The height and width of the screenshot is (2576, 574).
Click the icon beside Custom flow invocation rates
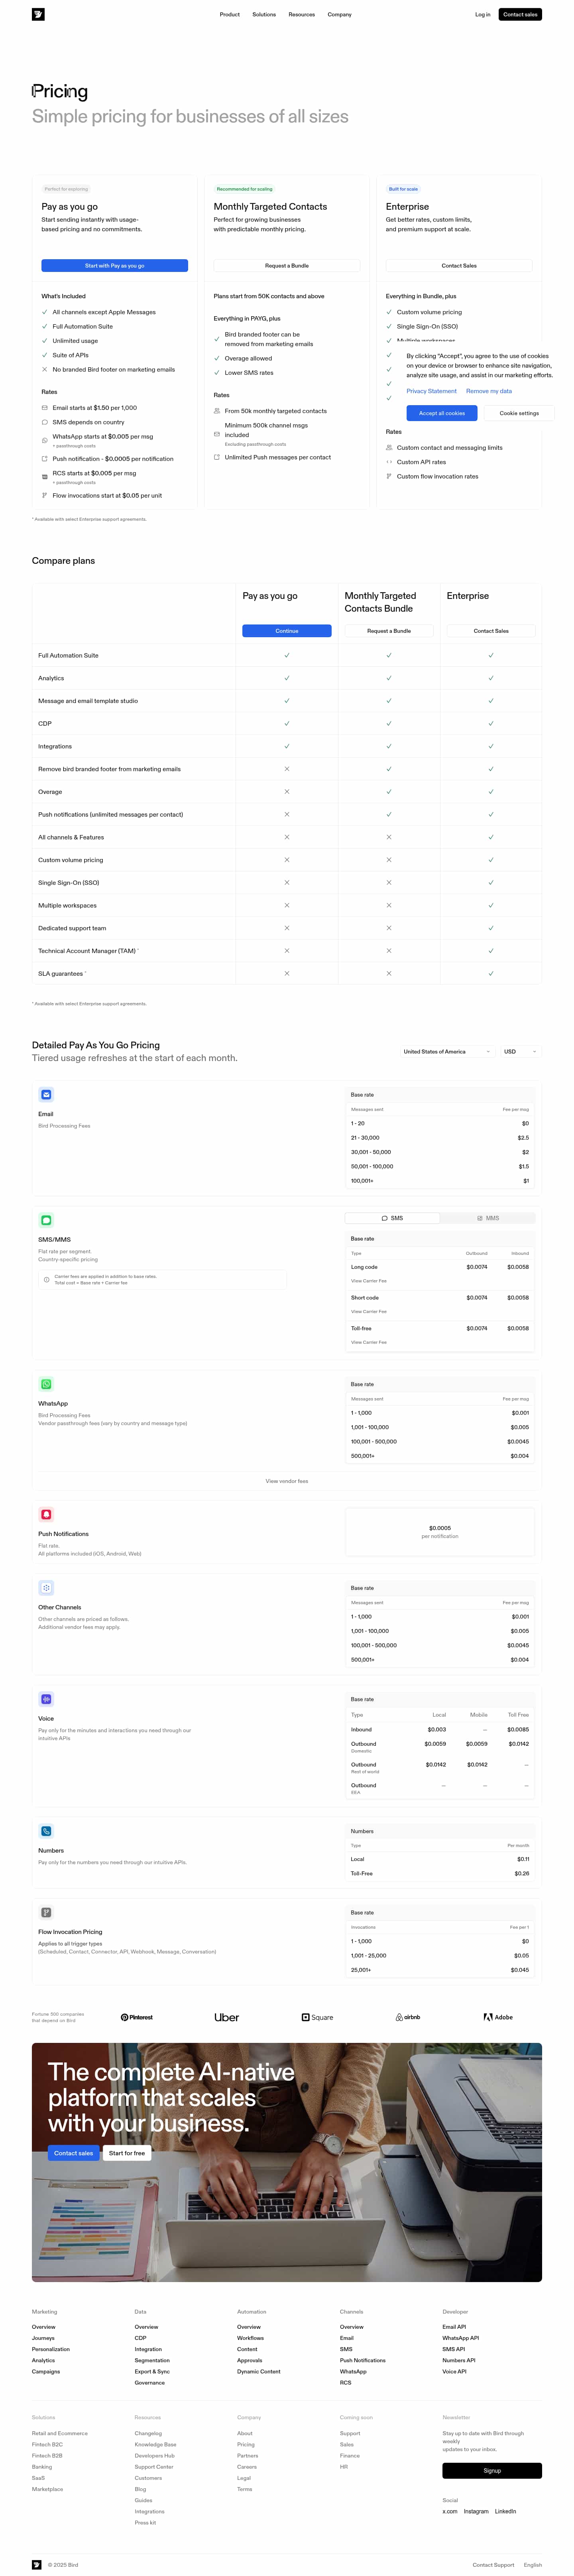pos(389,476)
